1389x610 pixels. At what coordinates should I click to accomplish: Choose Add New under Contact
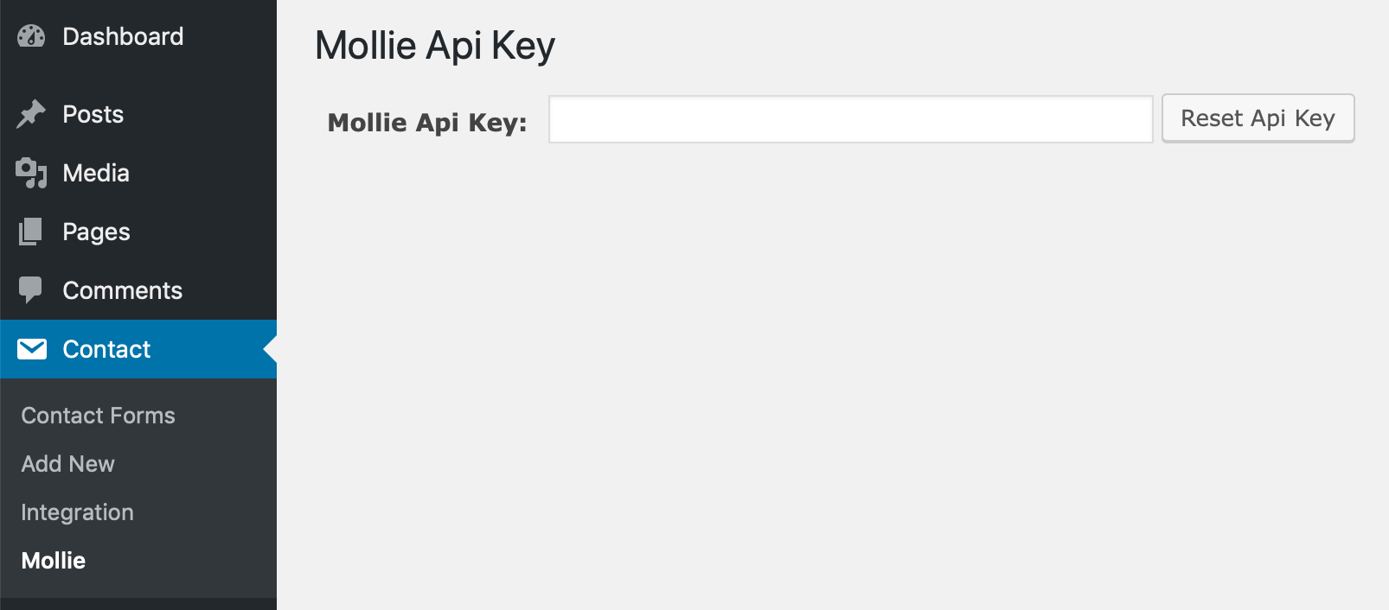(x=67, y=464)
